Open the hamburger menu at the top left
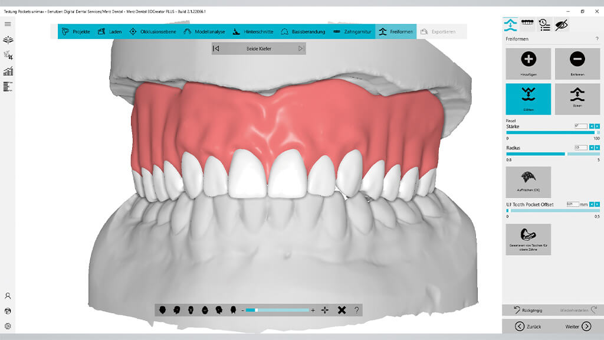The image size is (604, 340). pyautogui.click(x=8, y=24)
